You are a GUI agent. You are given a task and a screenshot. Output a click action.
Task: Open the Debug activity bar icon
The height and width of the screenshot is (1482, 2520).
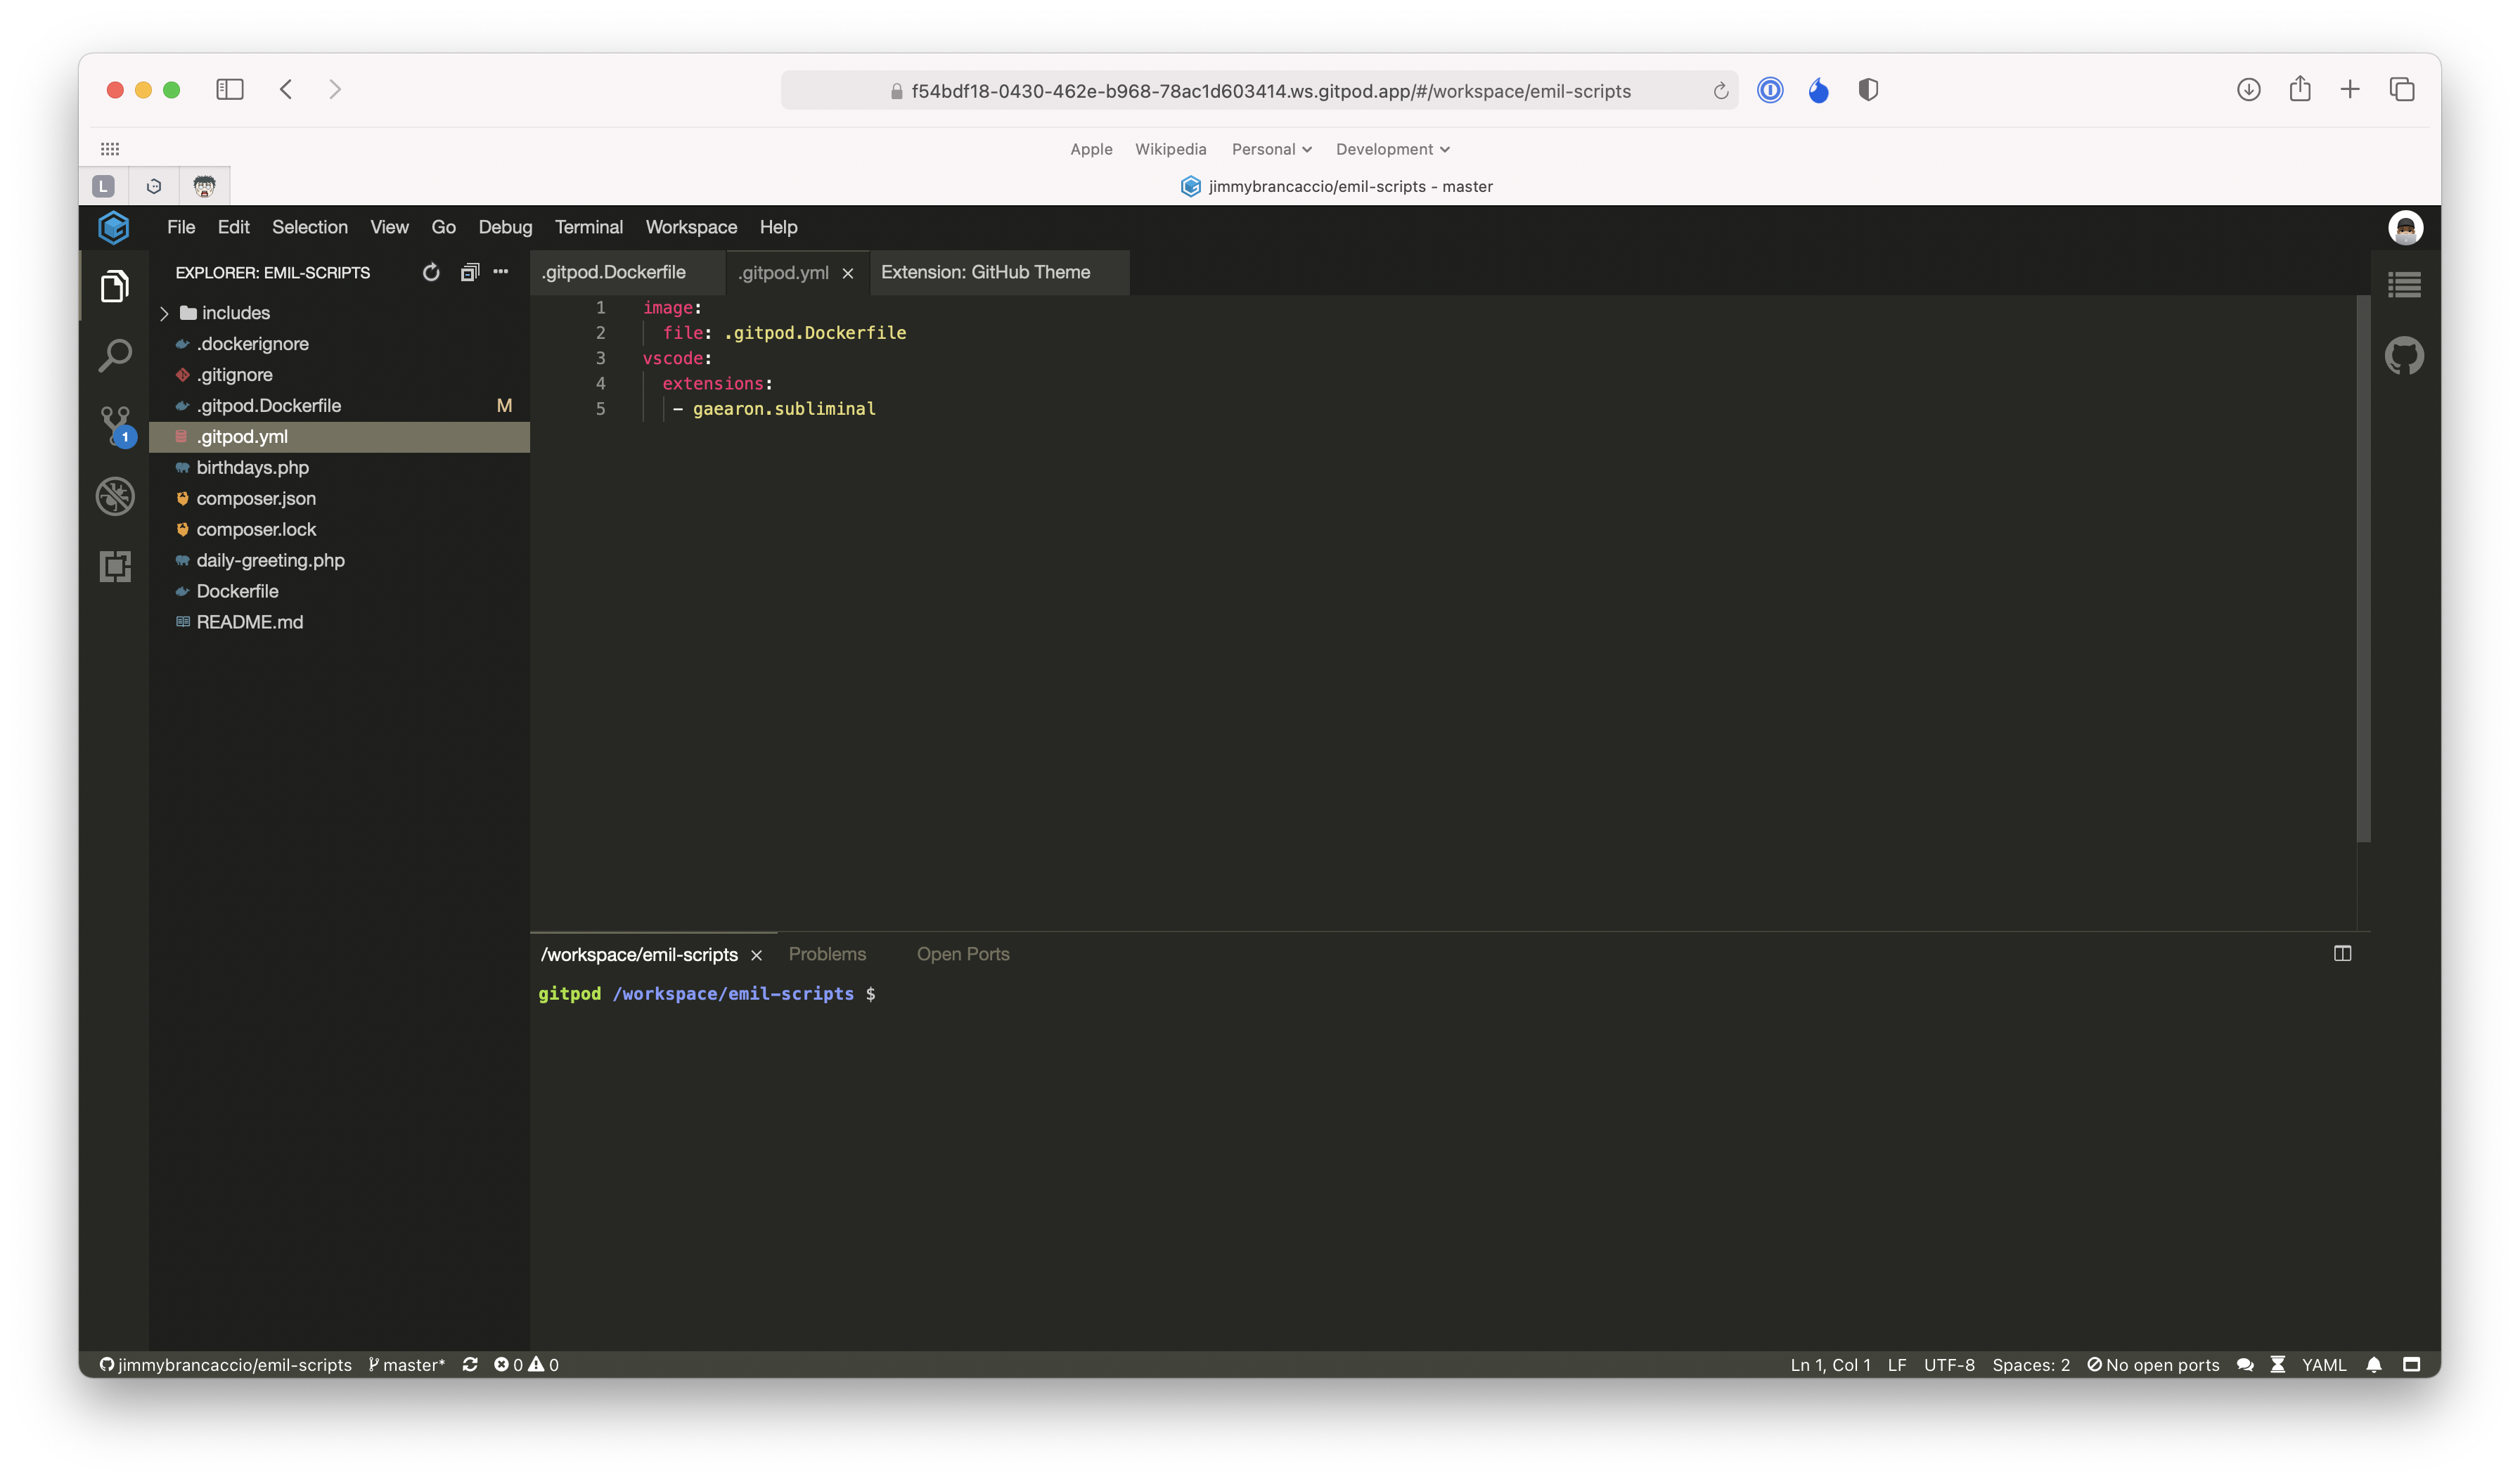click(115, 496)
